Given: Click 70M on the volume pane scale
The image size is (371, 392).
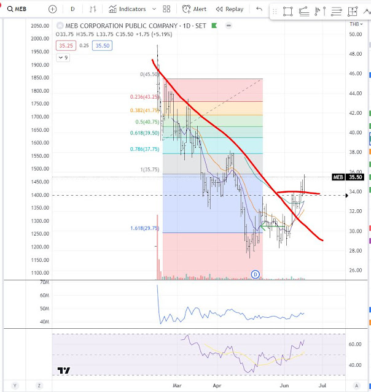Looking at the screenshot, I should 45,283.
